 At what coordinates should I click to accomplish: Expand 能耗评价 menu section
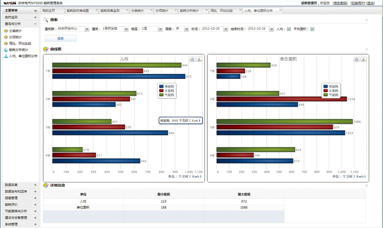(35, 205)
